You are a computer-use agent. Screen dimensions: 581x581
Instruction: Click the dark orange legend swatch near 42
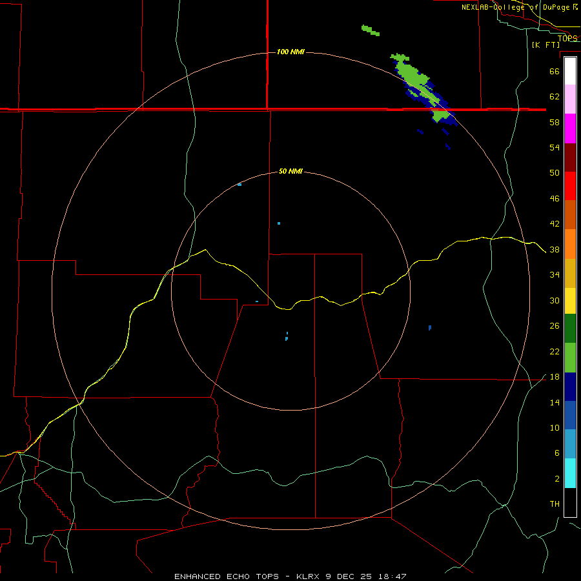pos(570,214)
